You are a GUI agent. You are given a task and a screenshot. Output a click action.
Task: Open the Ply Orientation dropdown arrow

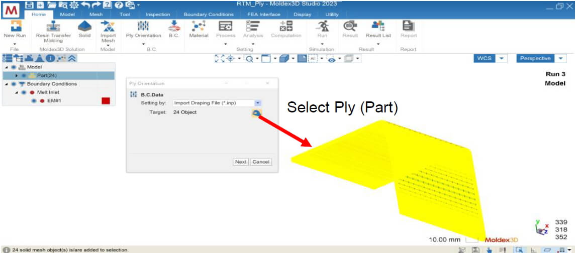pos(143,44)
